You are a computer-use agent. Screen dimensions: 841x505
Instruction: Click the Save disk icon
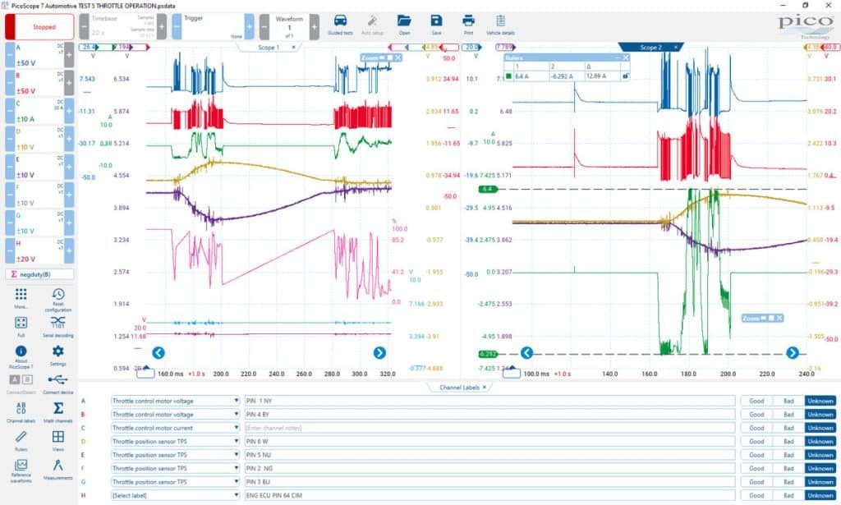tap(436, 21)
